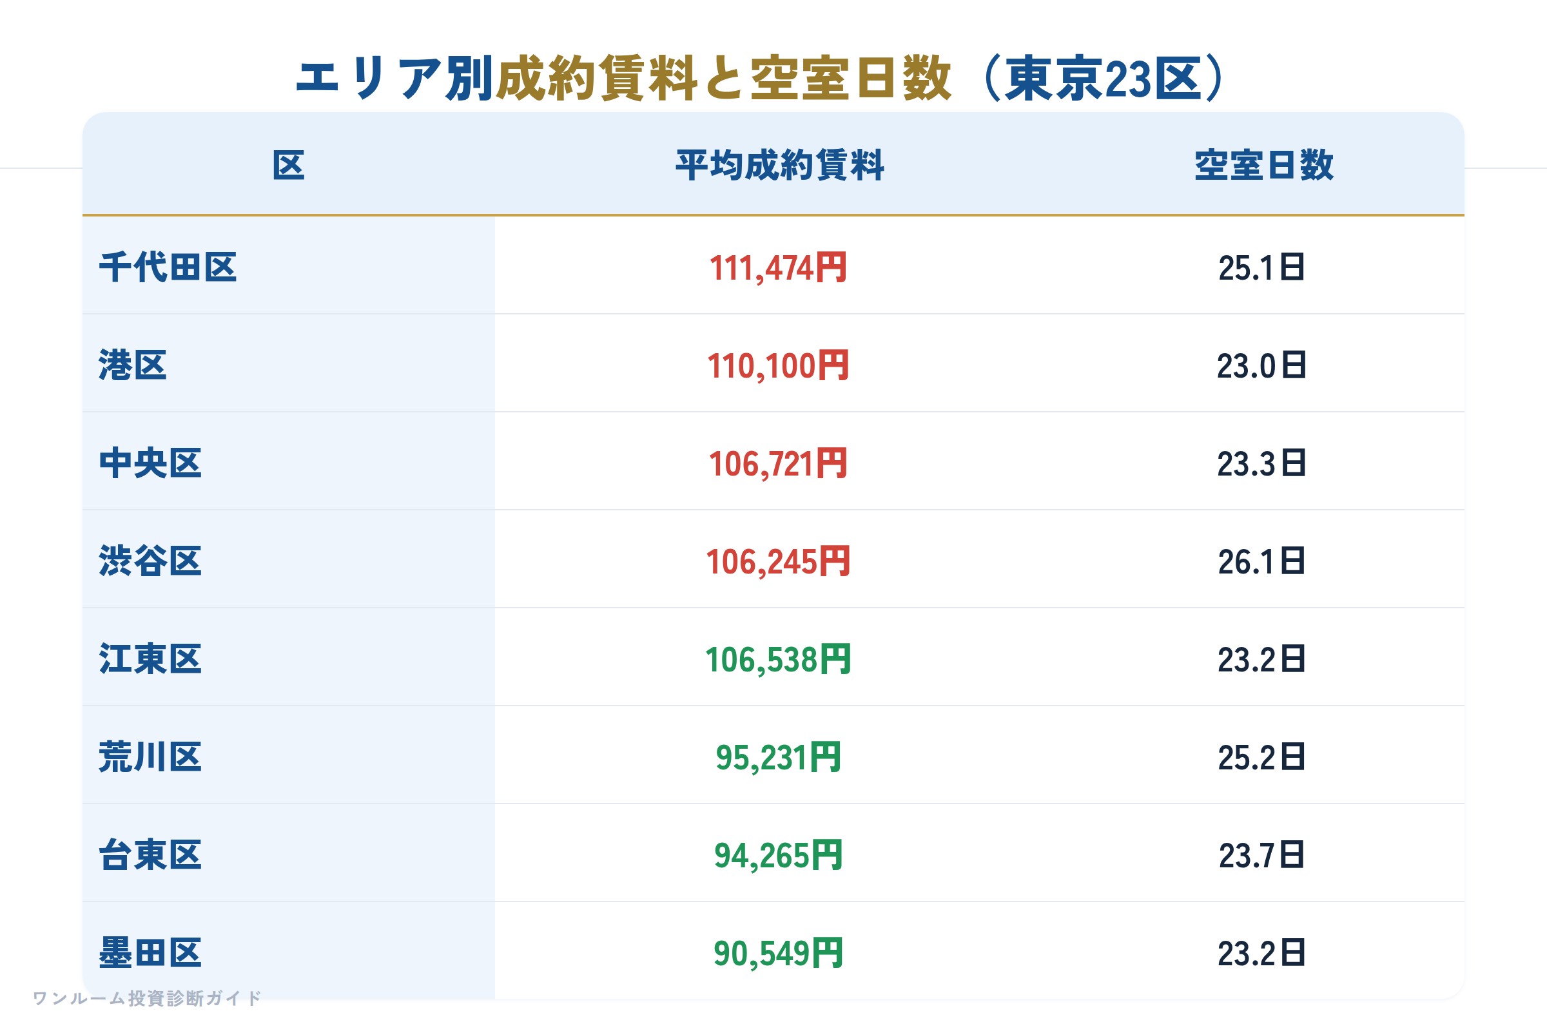The image size is (1547, 1031).
Task: Select the 荒川区 row label
Action: click(x=150, y=756)
